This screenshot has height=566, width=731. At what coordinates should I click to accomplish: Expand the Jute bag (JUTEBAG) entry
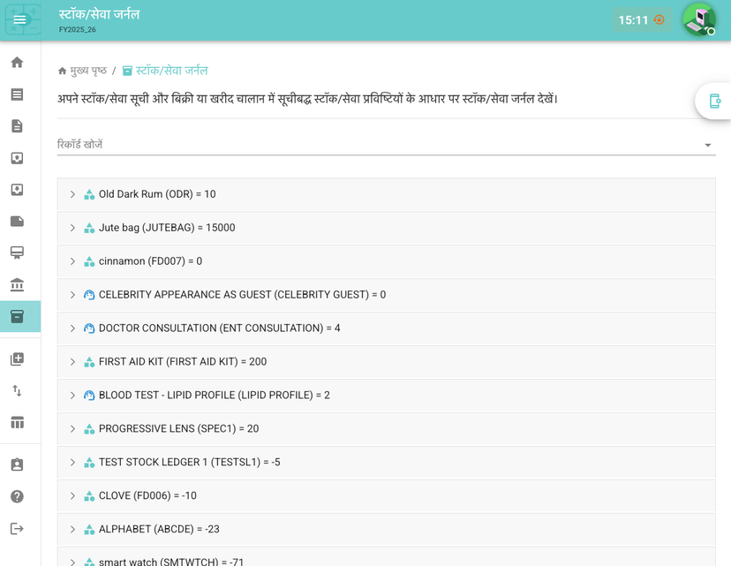[73, 228]
